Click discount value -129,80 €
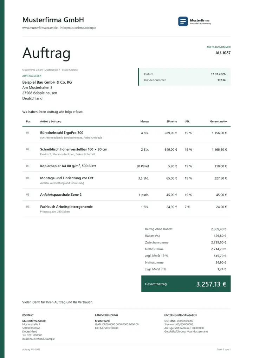 point(219,236)
